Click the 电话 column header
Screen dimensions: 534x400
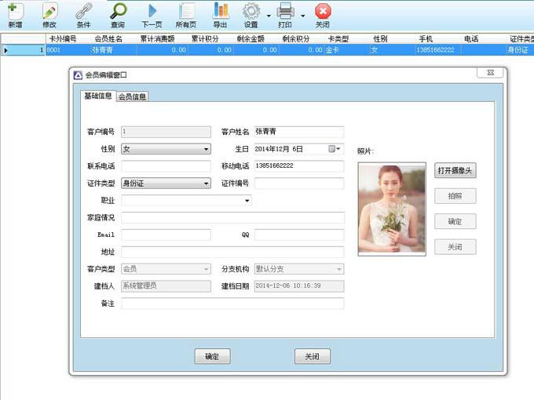click(x=471, y=38)
